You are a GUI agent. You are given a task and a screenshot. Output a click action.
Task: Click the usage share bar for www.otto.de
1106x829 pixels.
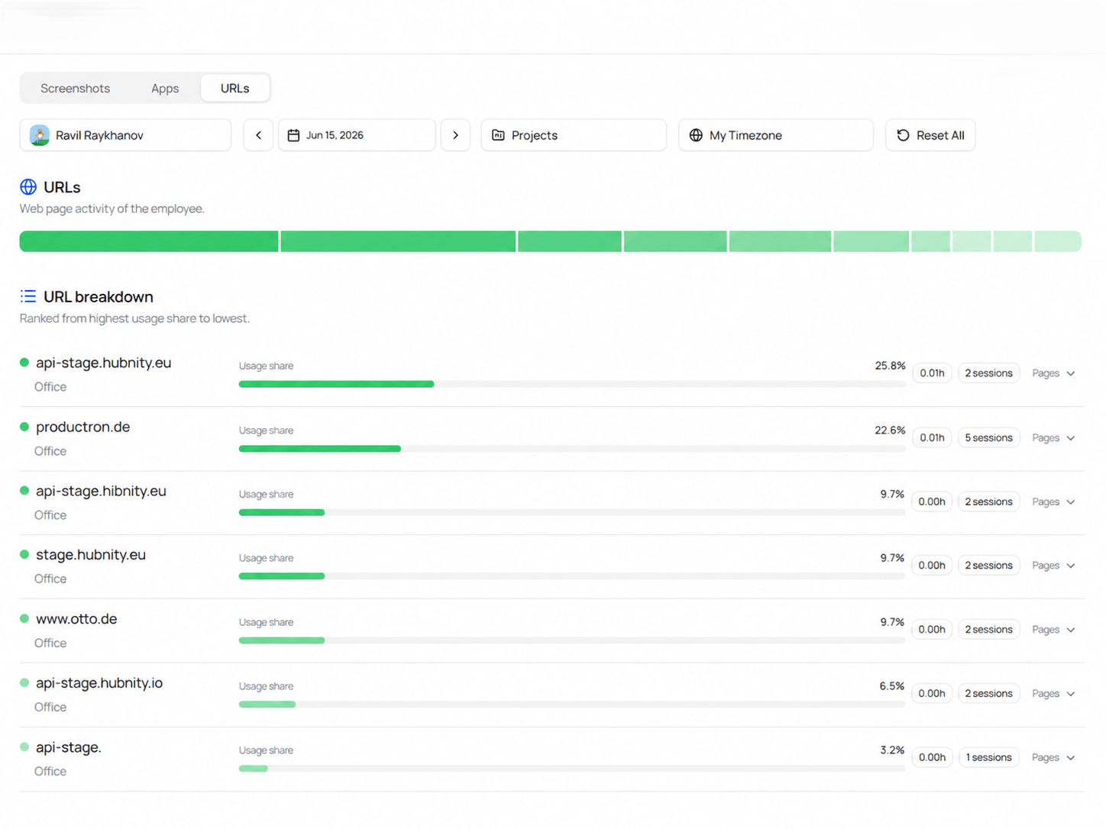572,640
